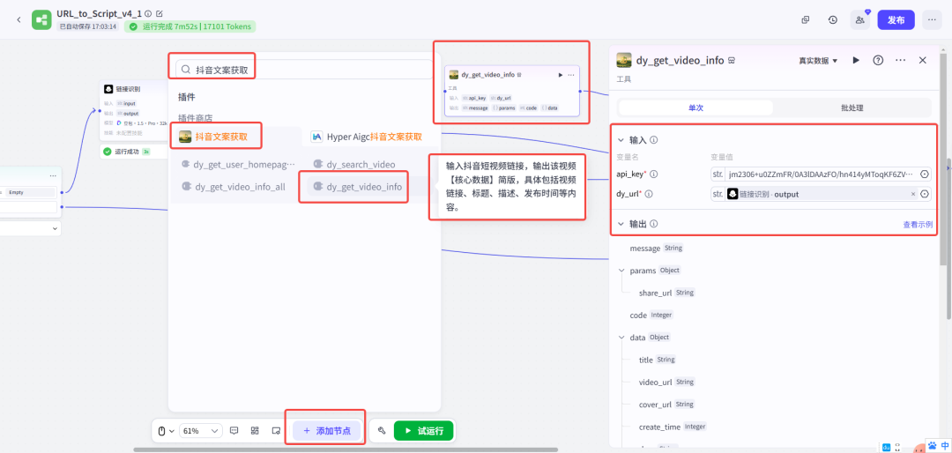
Task: Open the side panel more-options ellipsis
Action: [900, 60]
